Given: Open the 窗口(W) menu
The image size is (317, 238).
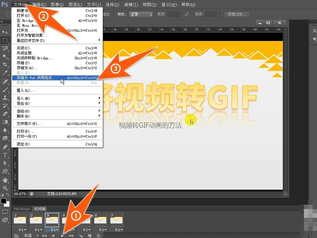Looking at the screenshot, I should click(169, 4).
